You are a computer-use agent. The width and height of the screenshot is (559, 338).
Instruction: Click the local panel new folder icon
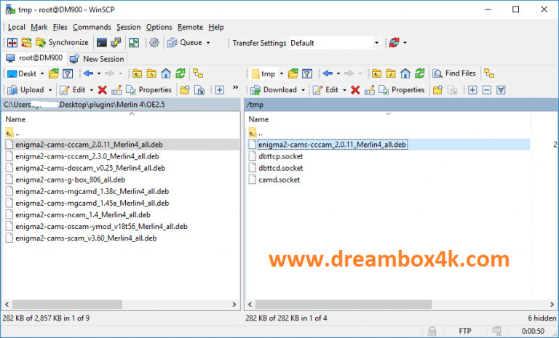click(185, 90)
